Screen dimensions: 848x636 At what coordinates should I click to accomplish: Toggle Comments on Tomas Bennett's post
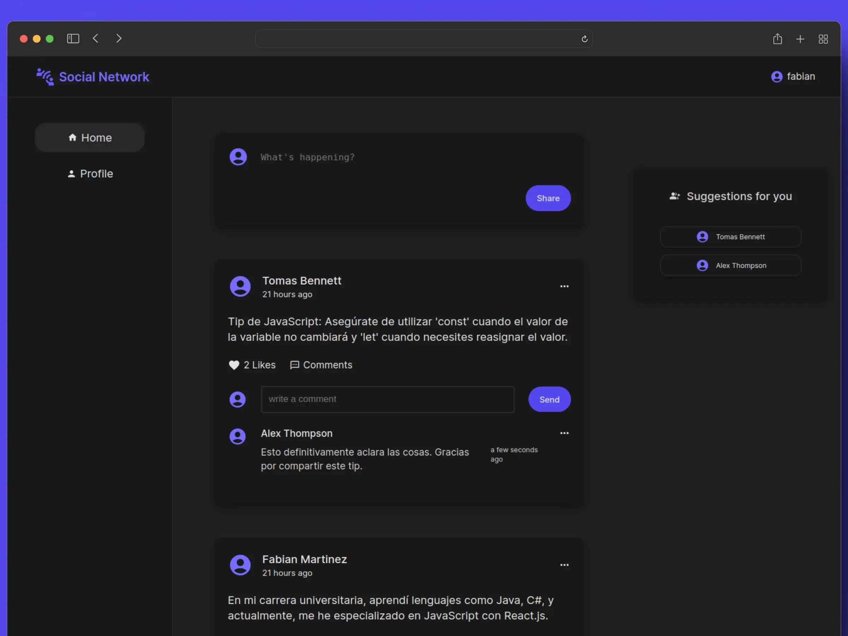point(321,365)
